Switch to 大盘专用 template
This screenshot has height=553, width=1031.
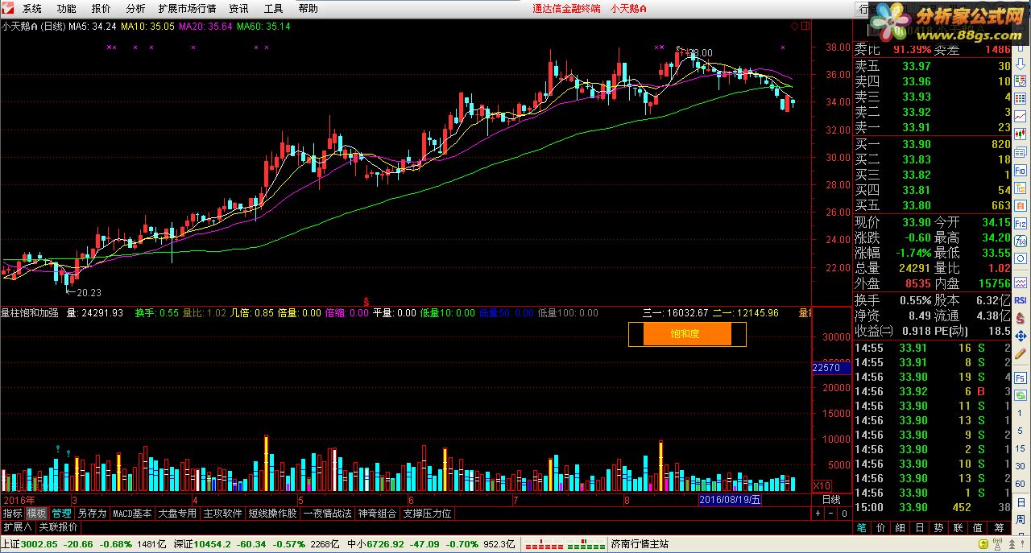tap(177, 513)
